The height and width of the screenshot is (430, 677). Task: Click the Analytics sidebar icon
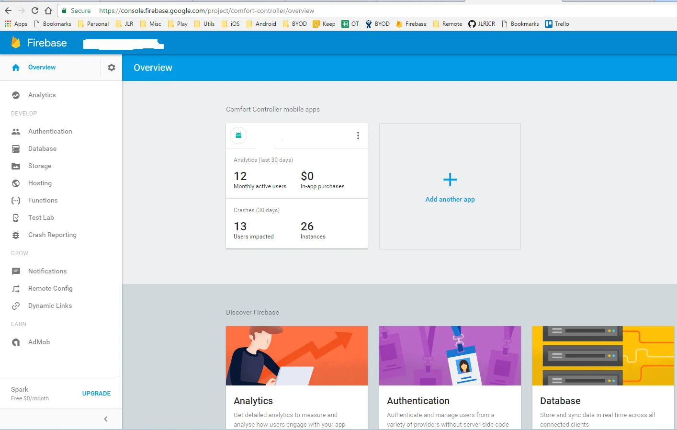16,95
